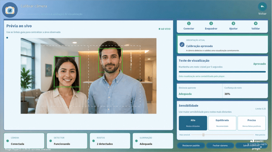Go to Ajustar step
Image resolution: width=272 pixels, height=152 pixels.
233,26
